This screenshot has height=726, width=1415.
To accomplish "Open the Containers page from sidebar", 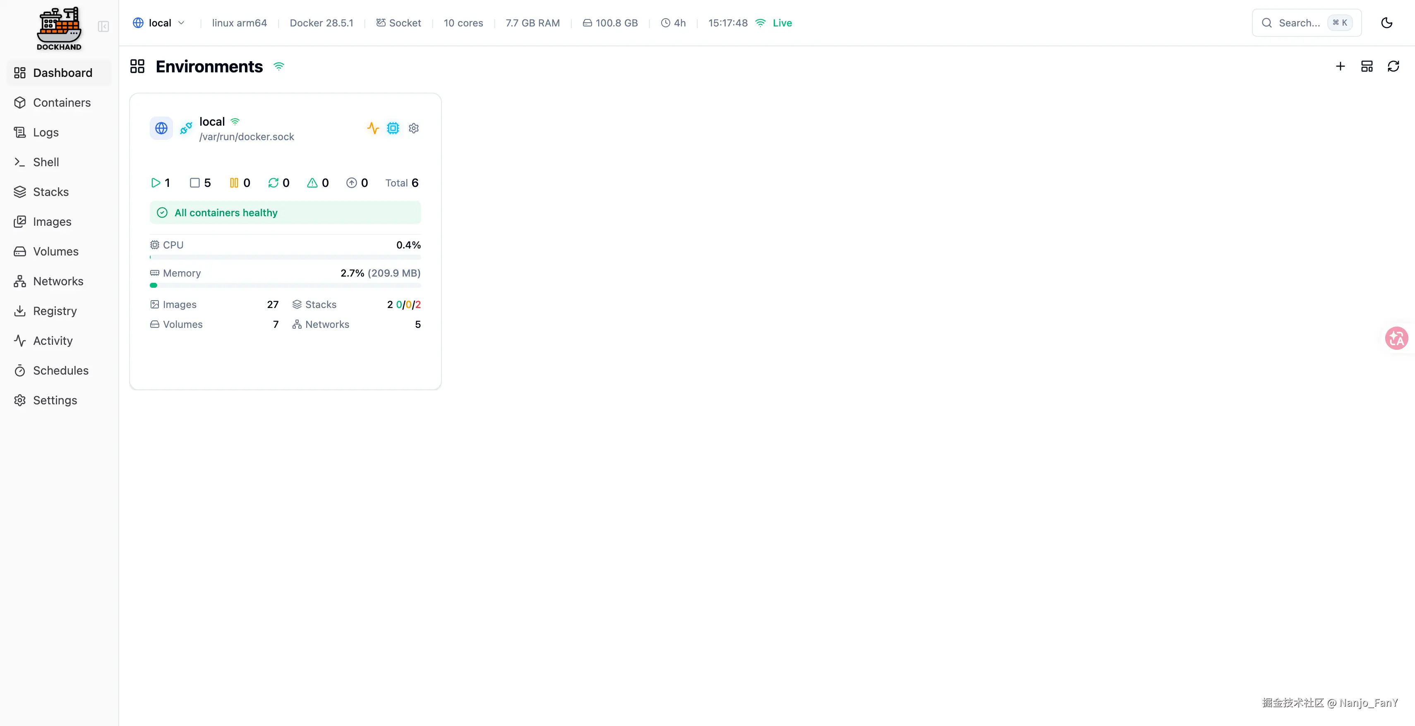I will [x=62, y=103].
